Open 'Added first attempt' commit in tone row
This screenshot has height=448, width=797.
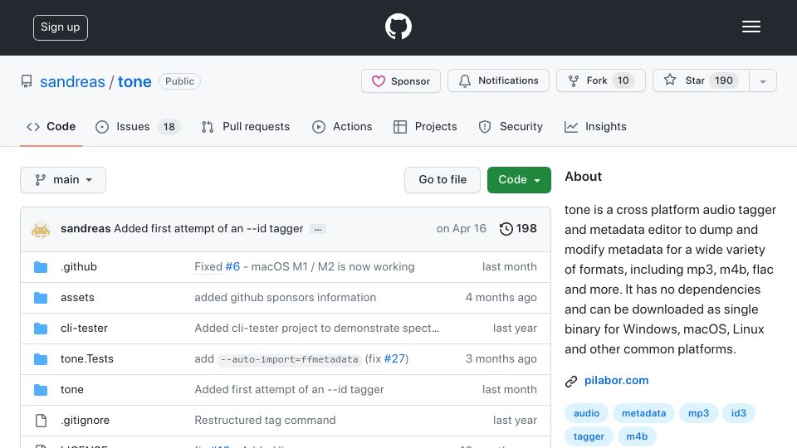(289, 390)
